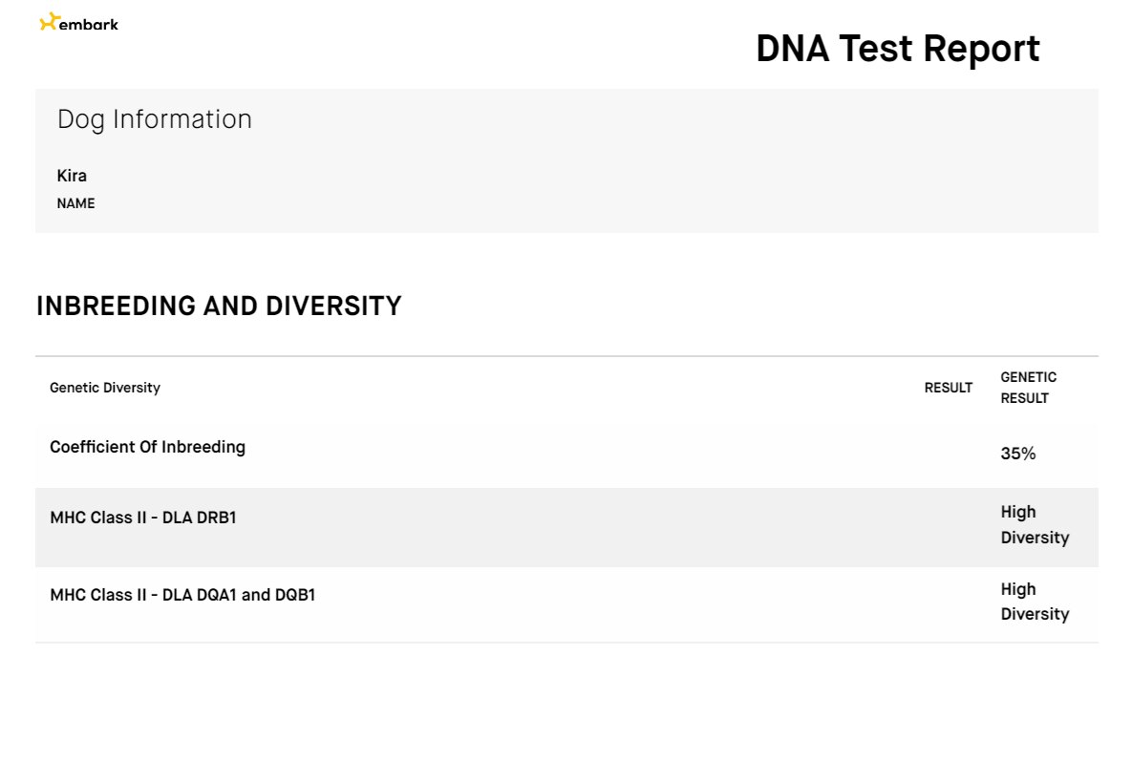Click the GENETIC RESULT column header

1028,388
